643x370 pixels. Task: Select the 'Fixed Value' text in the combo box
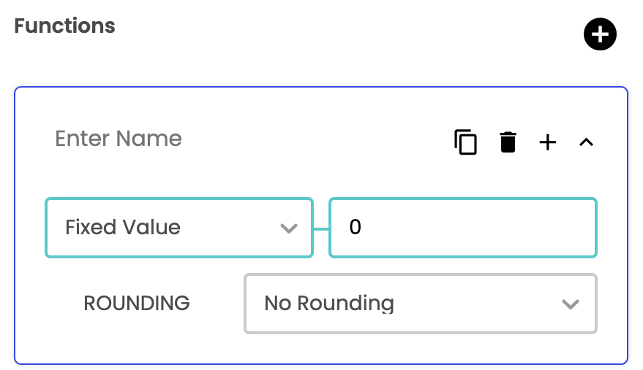[x=123, y=228]
